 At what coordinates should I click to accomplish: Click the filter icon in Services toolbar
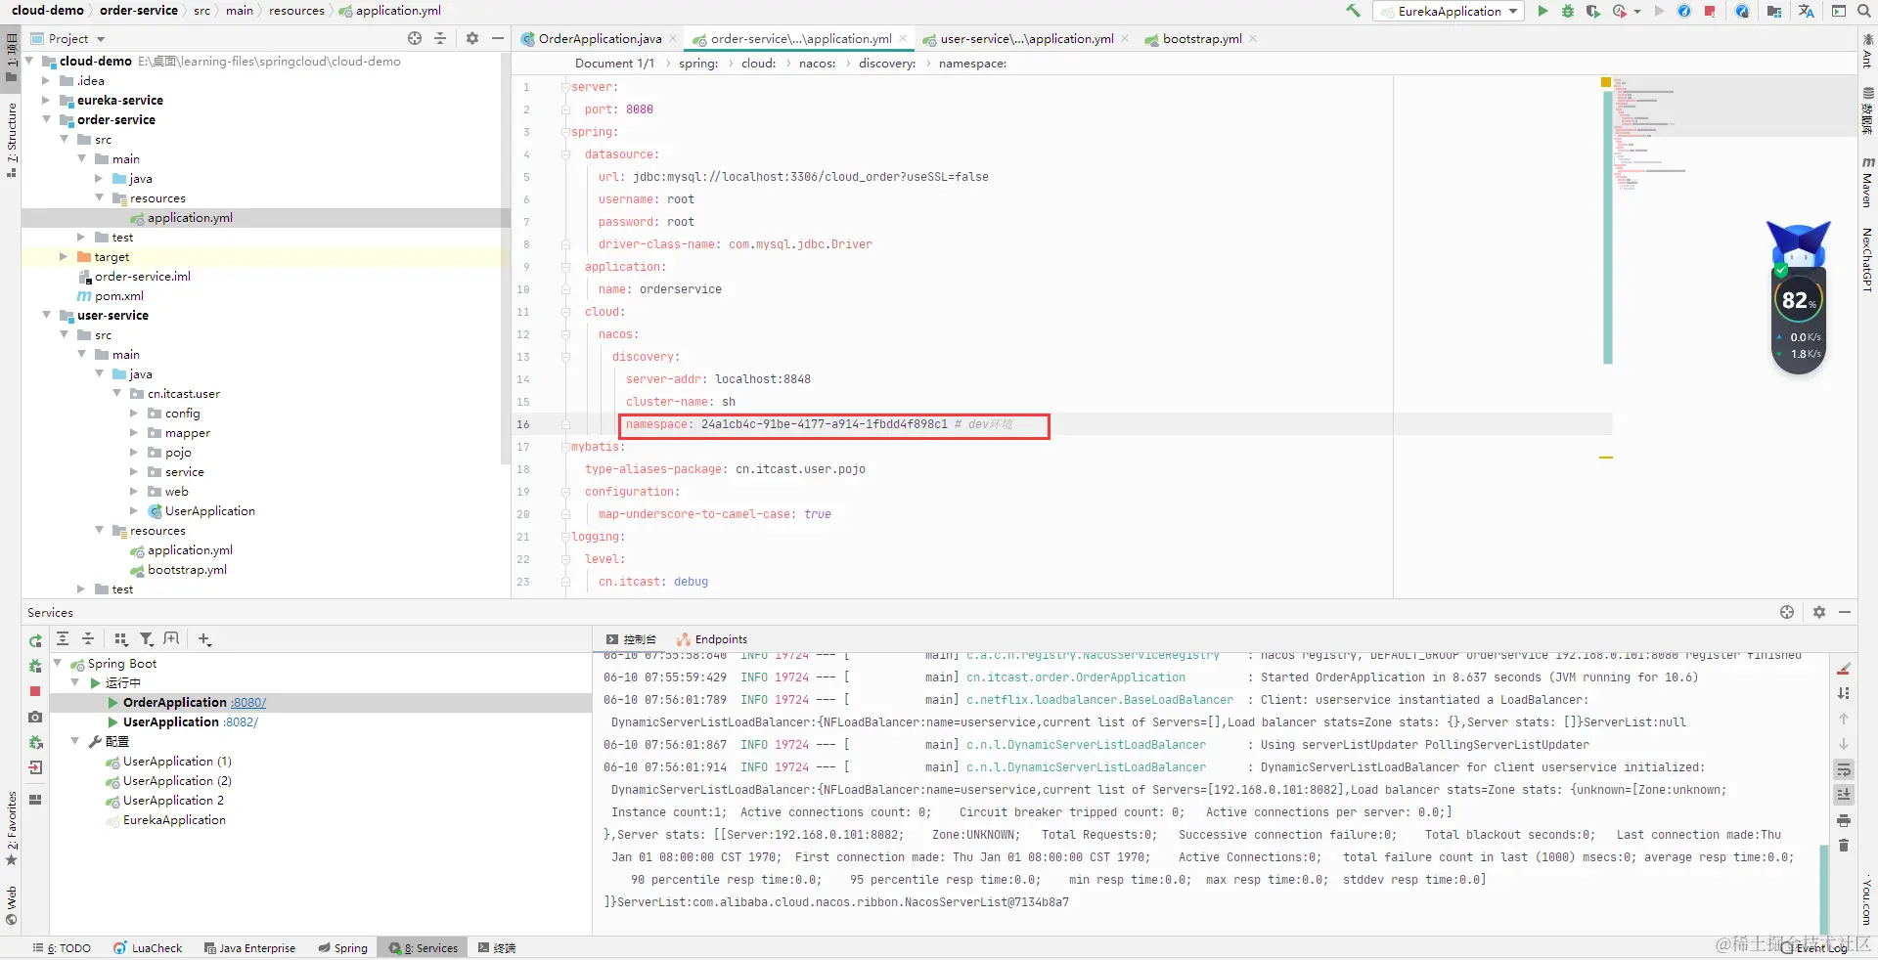pos(147,638)
